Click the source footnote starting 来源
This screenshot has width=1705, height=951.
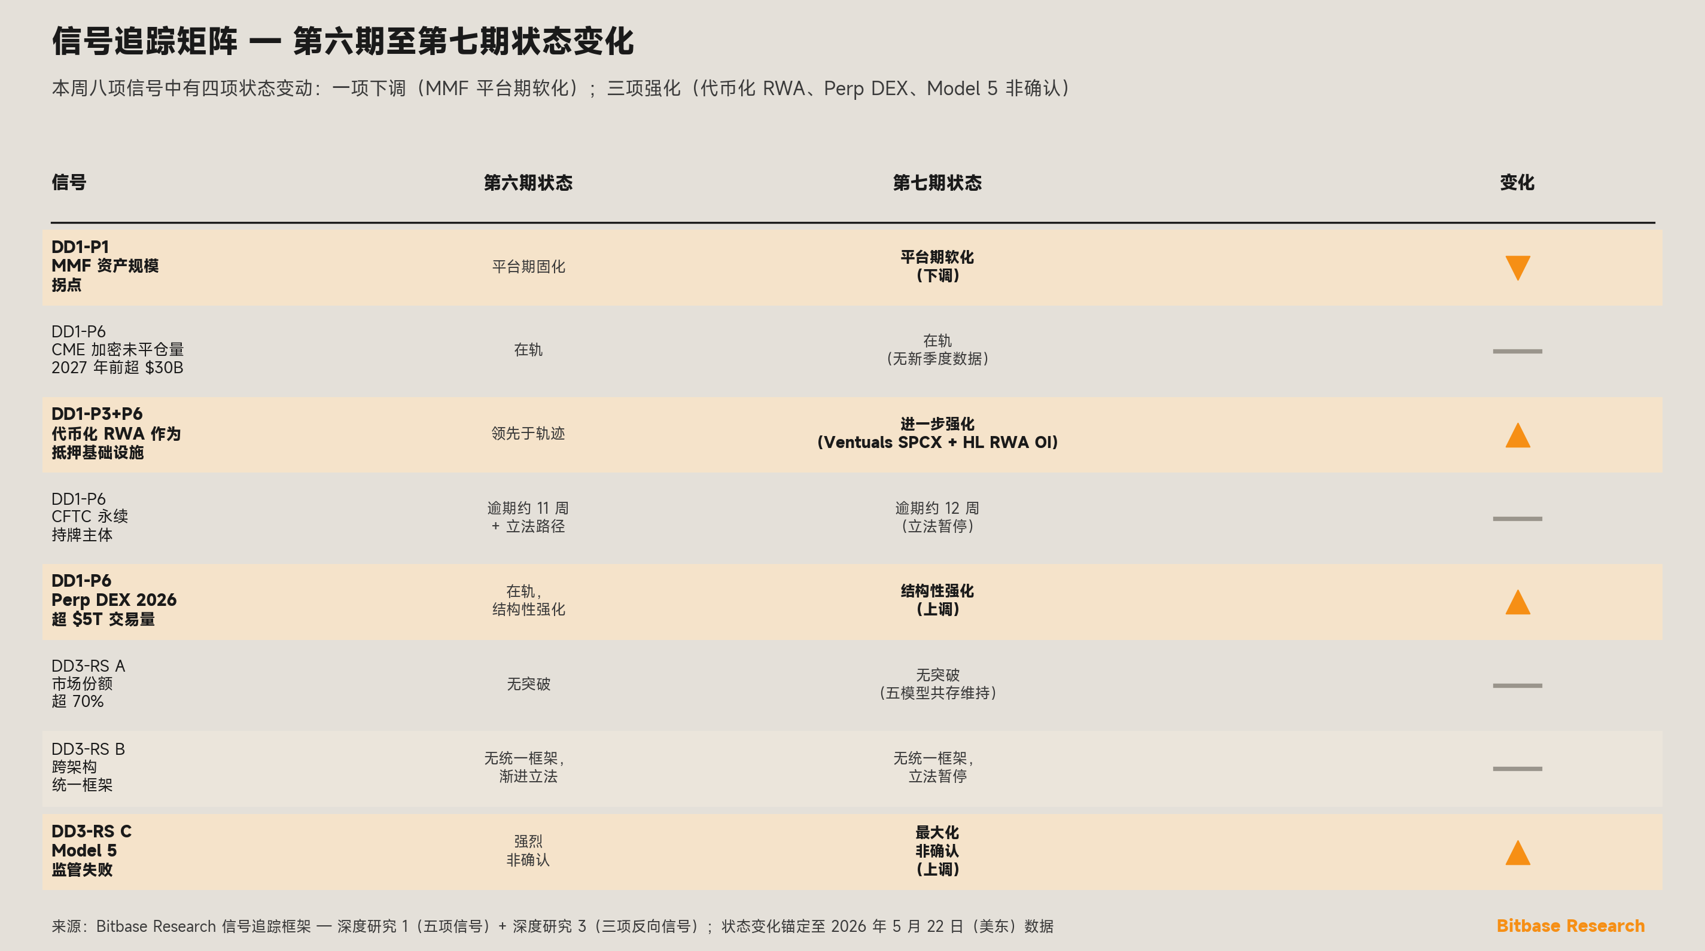[553, 926]
